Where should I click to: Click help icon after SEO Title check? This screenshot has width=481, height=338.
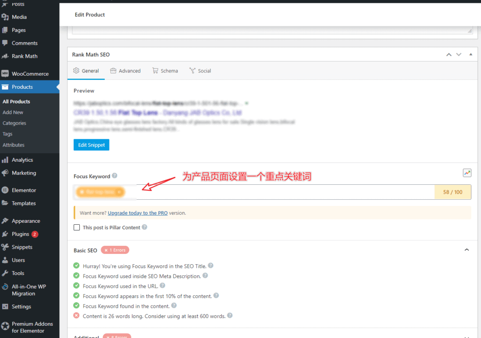[210, 266]
